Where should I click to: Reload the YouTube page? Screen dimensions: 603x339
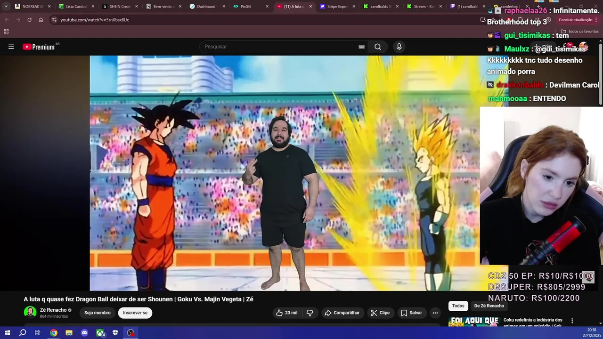coord(29,20)
